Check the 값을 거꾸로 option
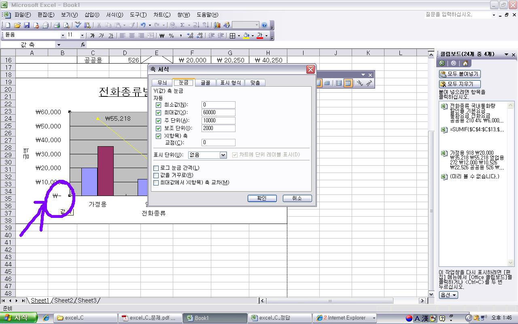 156,175
